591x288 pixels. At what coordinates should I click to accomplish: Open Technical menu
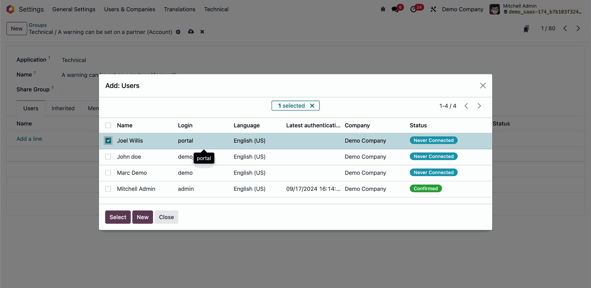pos(216,9)
